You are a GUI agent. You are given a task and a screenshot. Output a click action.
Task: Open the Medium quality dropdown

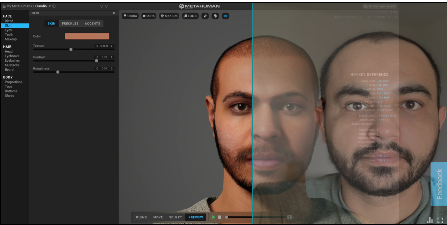click(169, 16)
